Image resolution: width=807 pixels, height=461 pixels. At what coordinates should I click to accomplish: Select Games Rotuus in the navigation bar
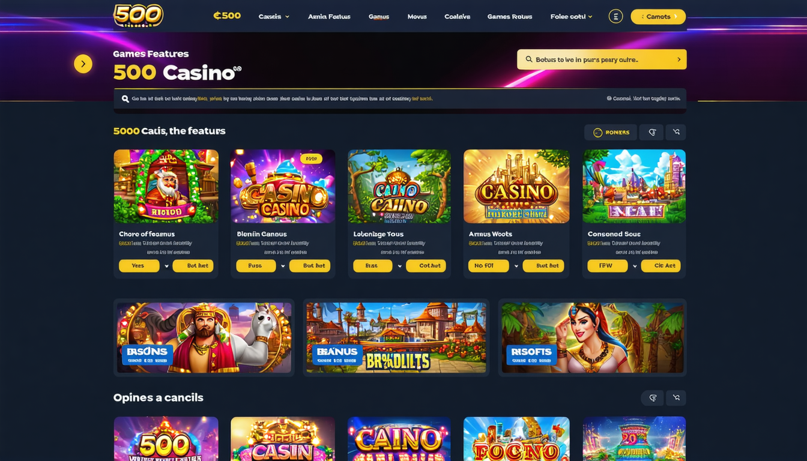pos(510,16)
